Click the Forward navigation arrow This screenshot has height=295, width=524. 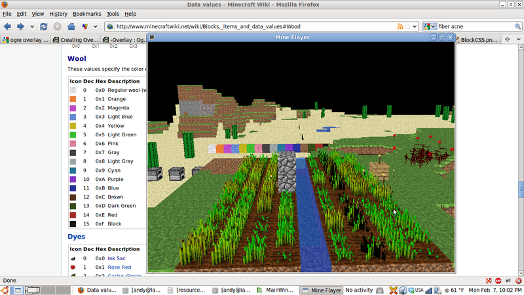[21, 27]
